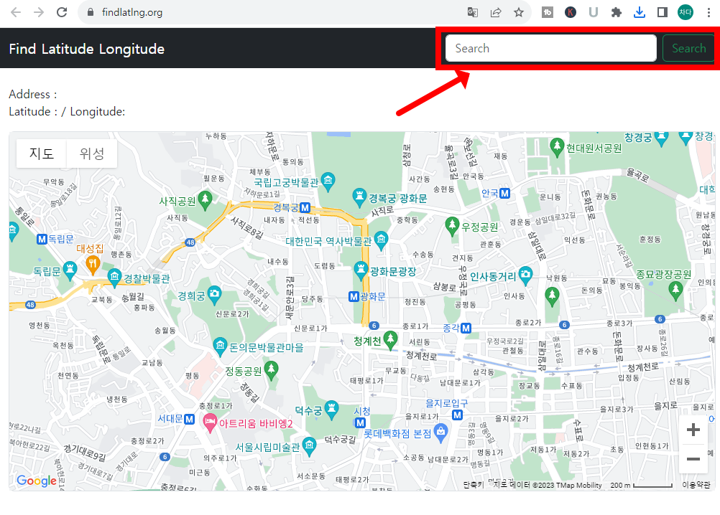Image resolution: width=720 pixels, height=515 pixels.
Task: Translate this page via the translate icon
Action: [x=473, y=12]
